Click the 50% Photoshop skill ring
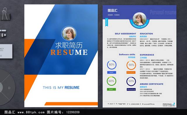The image size is (187, 115). (131, 81)
